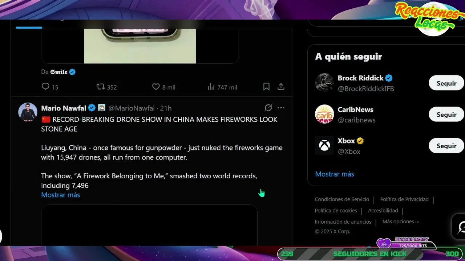Bookmark the Smile post
Image resolution: width=465 pixels, height=261 pixels.
click(x=266, y=87)
